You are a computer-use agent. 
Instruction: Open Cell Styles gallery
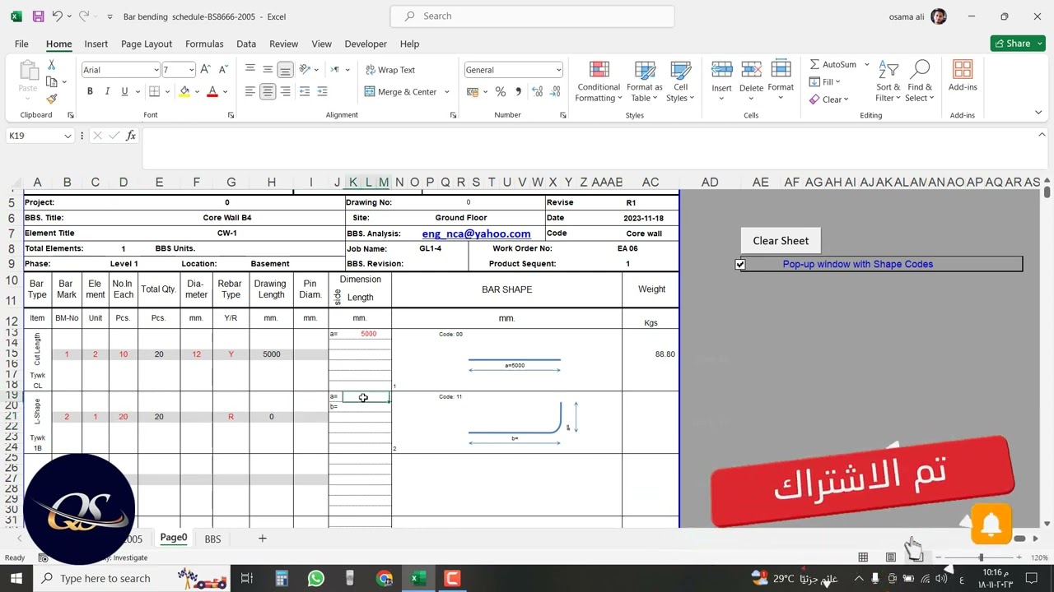(x=680, y=82)
